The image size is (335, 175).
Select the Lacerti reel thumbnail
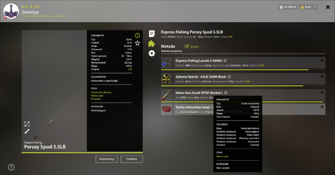166,63
